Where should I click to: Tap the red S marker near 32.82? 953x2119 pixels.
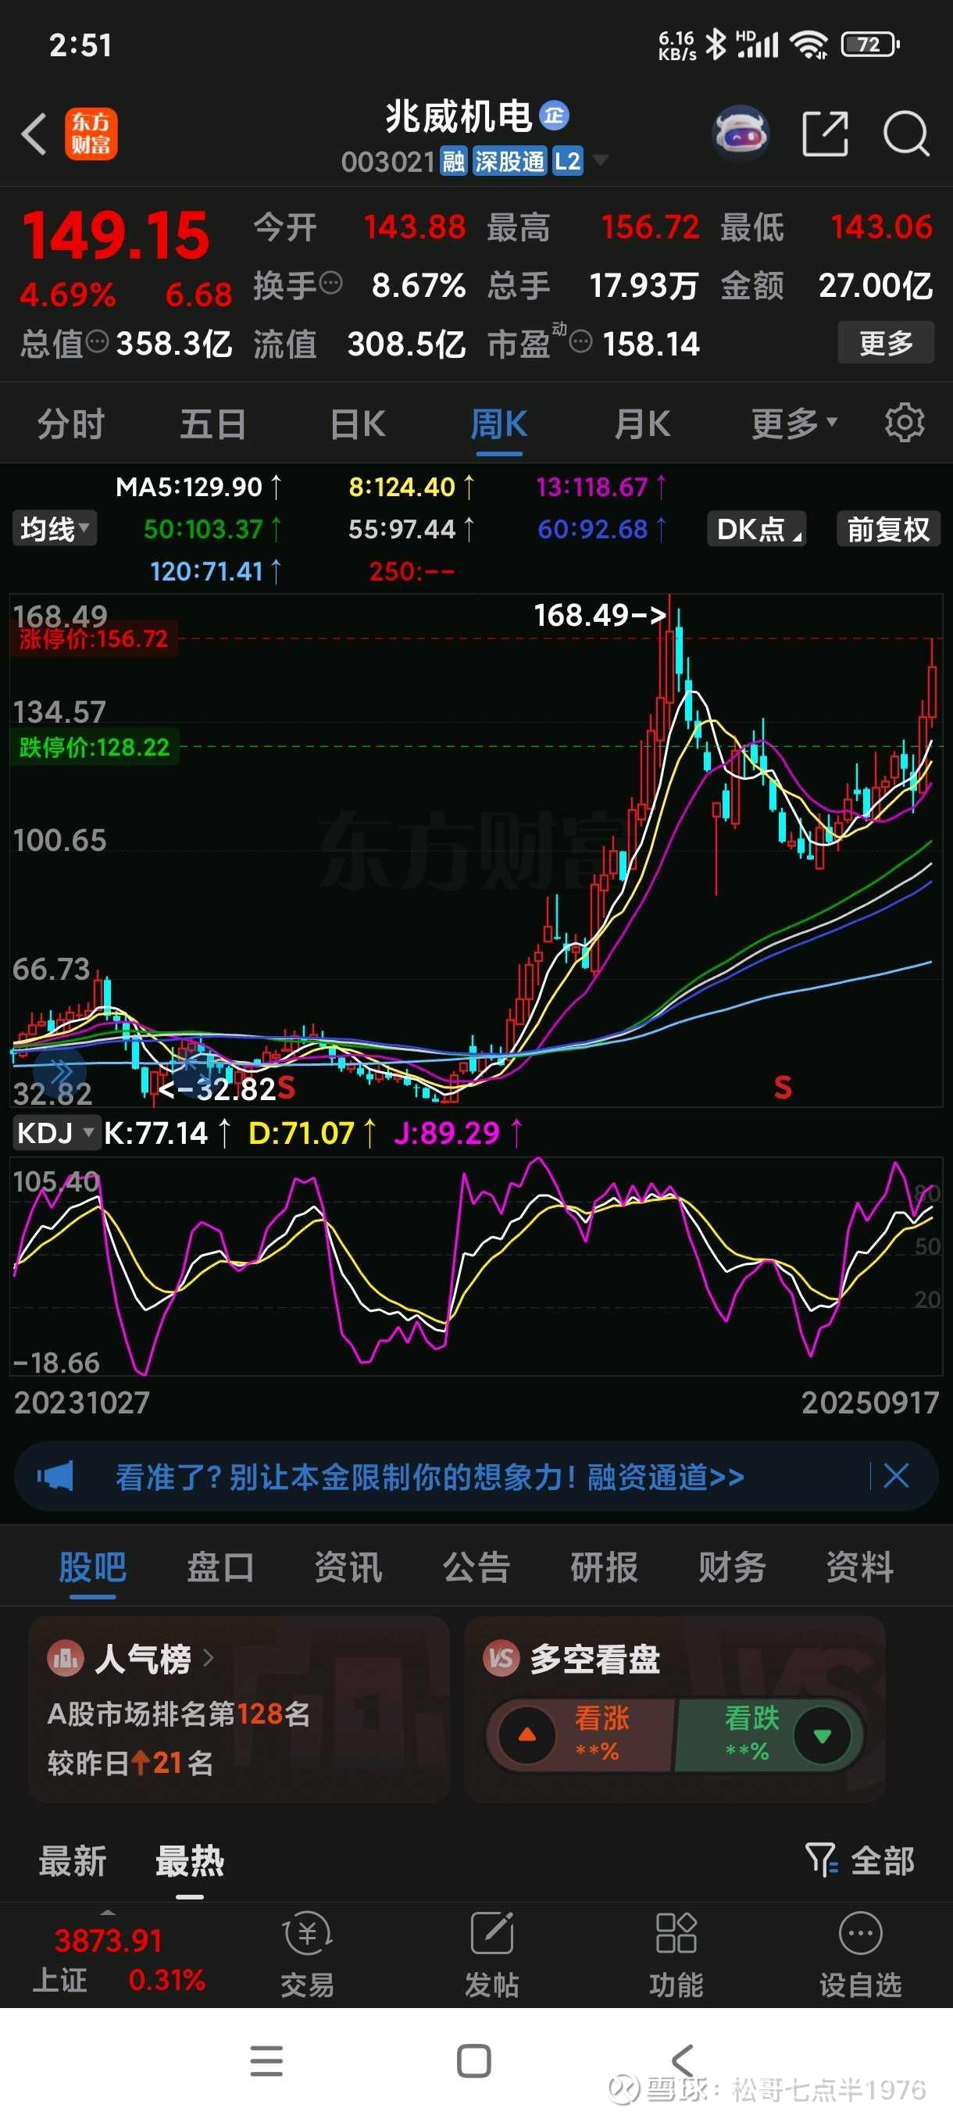click(x=285, y=1088)
